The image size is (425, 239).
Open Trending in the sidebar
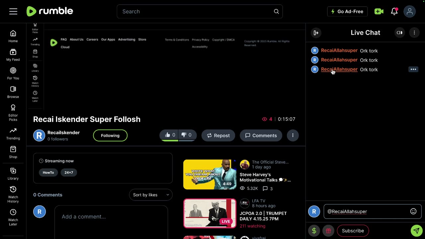(x=13, y=134)
